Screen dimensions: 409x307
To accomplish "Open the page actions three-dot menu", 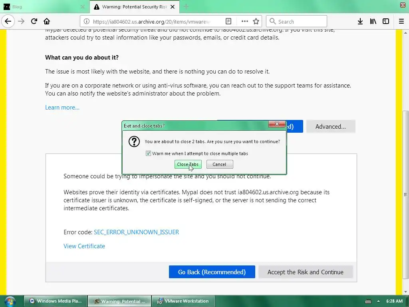I will point(244,22).
